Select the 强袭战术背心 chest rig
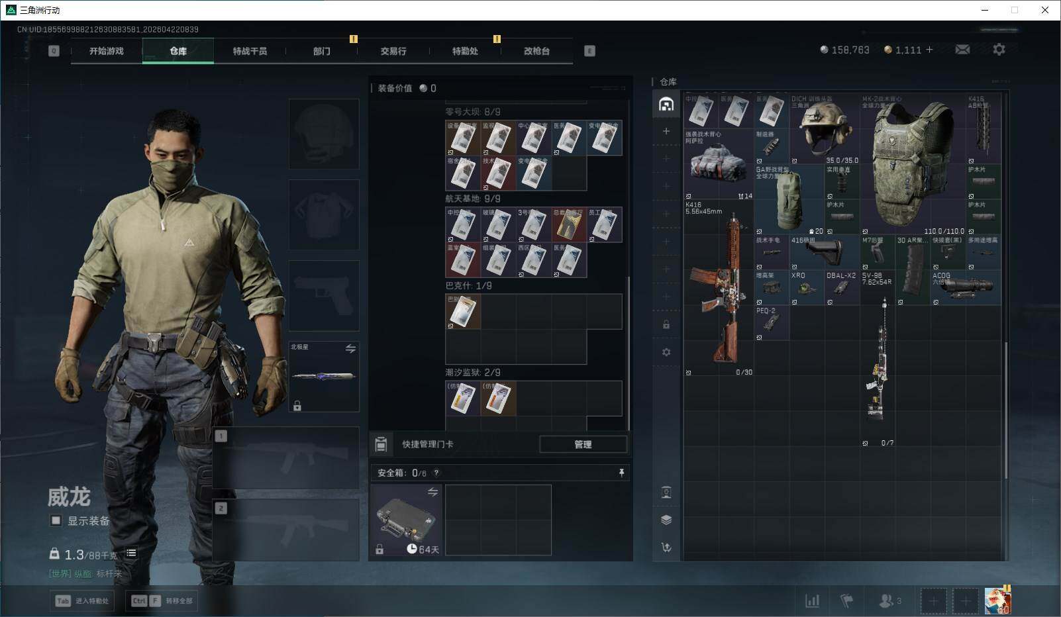1061x617 pixels. tap(719, 164)
